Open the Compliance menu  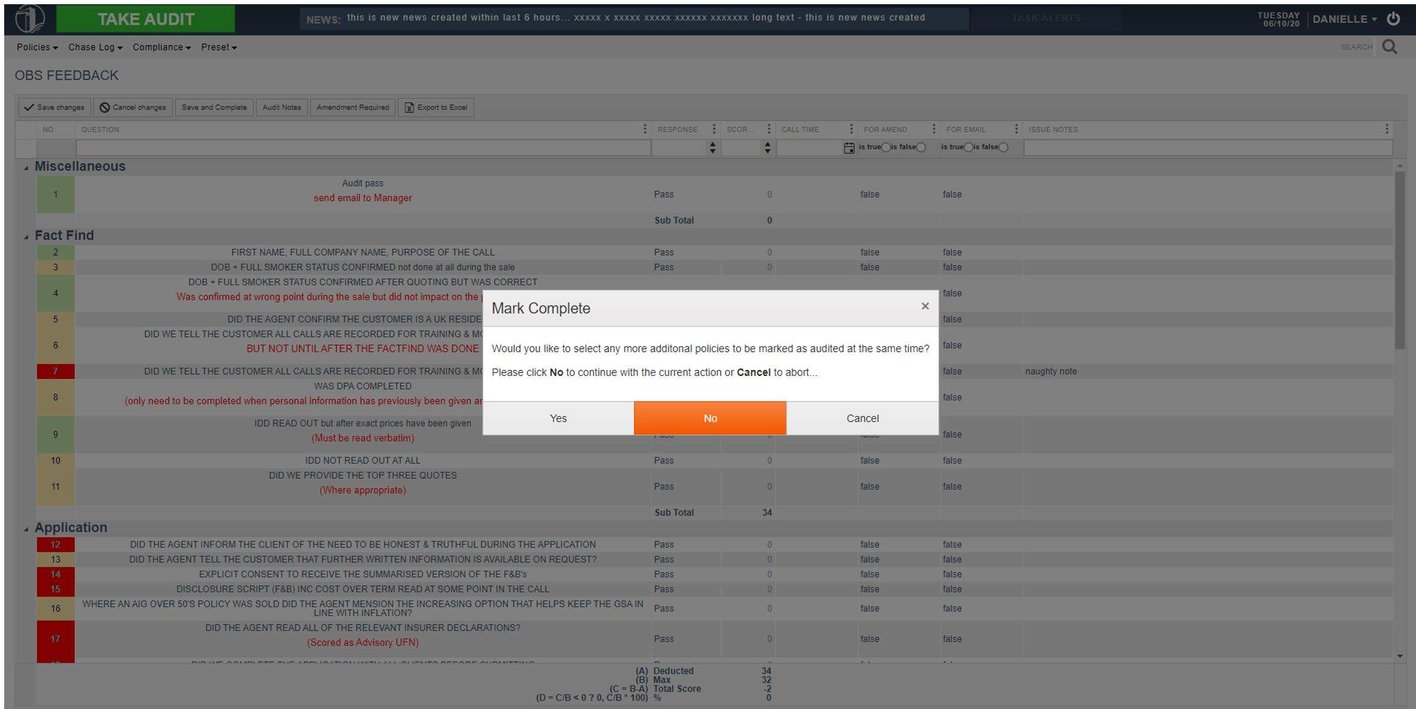pyautogui.click(x=161, y=47)
